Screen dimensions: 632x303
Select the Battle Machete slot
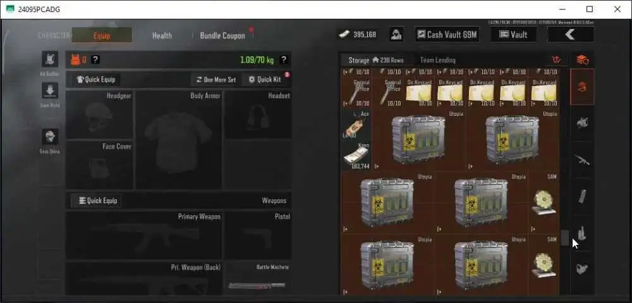pyautogui.click(x=258, y=278)
